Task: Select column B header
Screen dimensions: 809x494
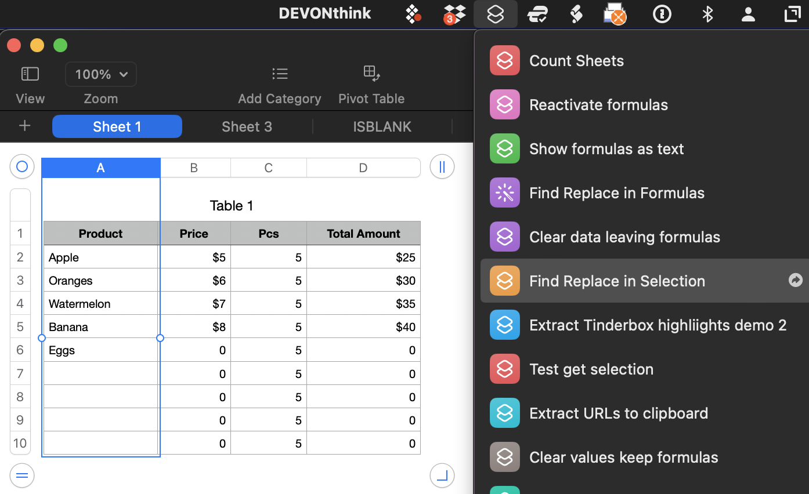Action: (x=195, y=168)
